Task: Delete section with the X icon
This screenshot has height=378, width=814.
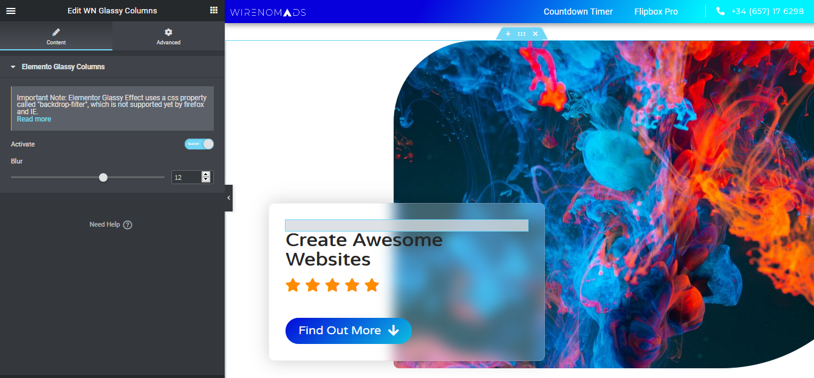Action: 535,34
